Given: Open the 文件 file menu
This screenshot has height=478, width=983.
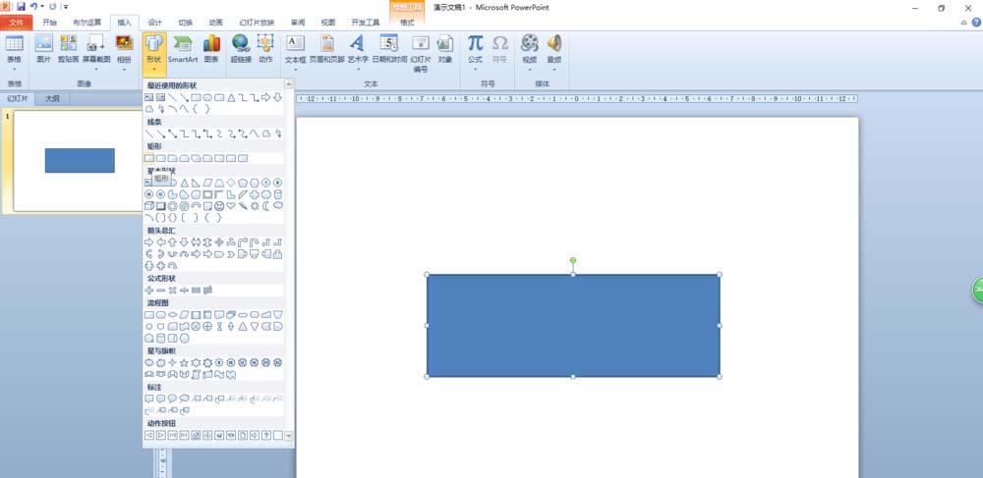Looking at the screenshot, I should point(15,22).
